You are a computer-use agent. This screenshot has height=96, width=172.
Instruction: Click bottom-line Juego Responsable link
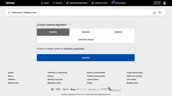coord(91,94)
